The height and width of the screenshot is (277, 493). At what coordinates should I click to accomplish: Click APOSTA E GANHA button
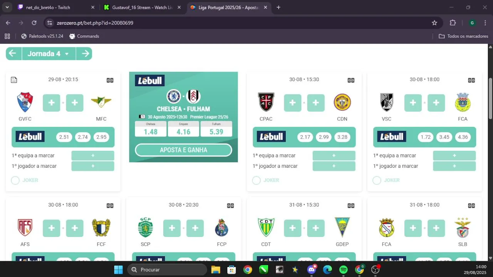[x=183, y=150]
